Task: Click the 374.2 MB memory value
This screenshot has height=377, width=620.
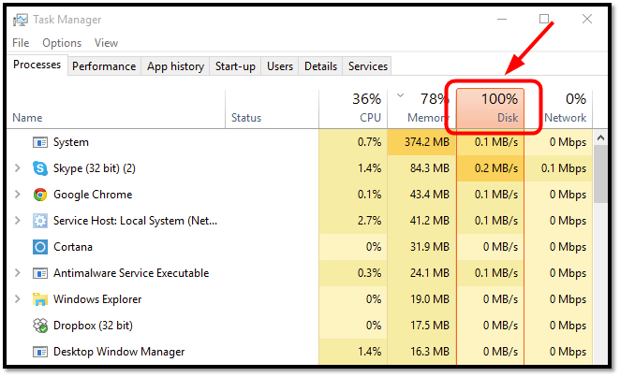Action: coord(427,142)
